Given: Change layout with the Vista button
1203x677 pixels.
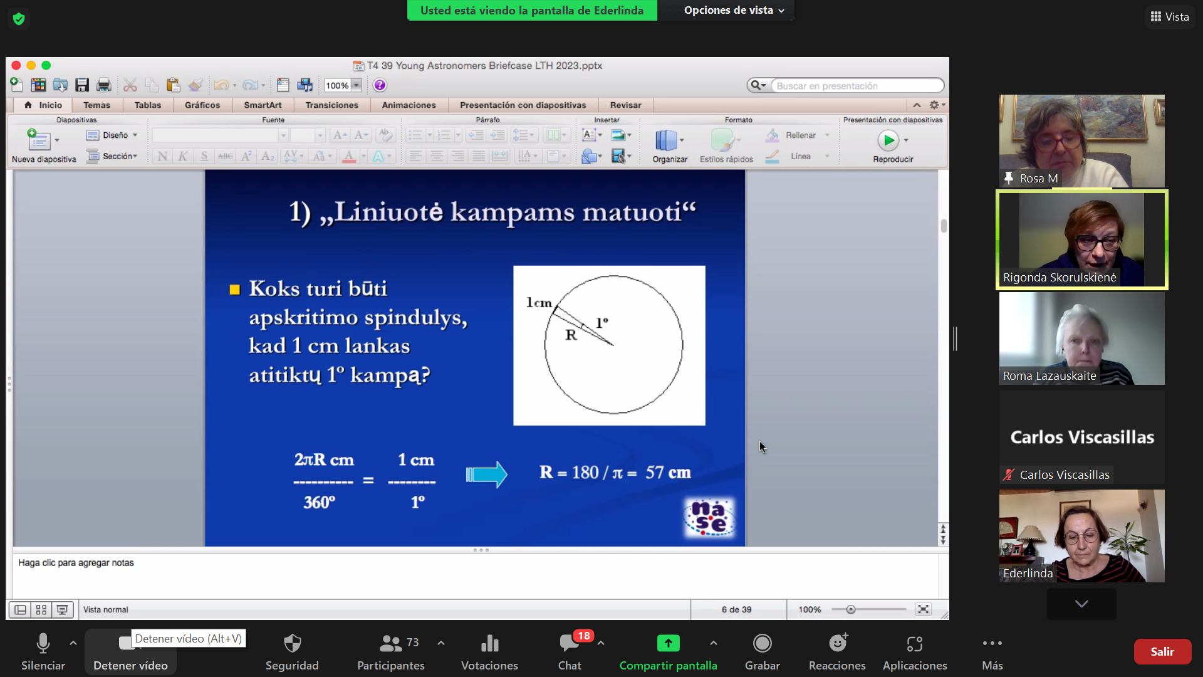Looking at the screenshot, I should (1170, 17).
